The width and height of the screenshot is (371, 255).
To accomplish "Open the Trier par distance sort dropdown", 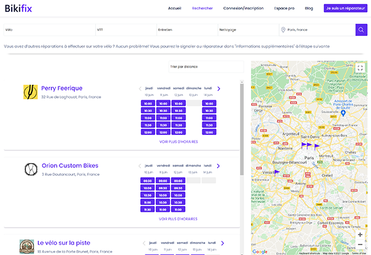I will pyautogui.click(x=205, y=67).
